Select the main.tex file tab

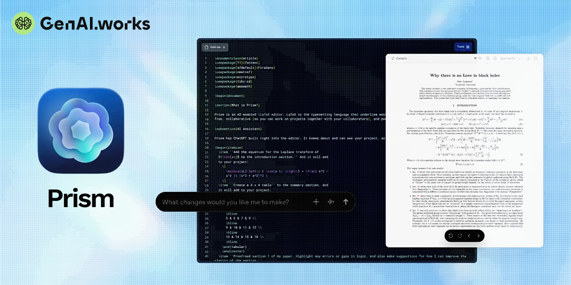[216, 47]
